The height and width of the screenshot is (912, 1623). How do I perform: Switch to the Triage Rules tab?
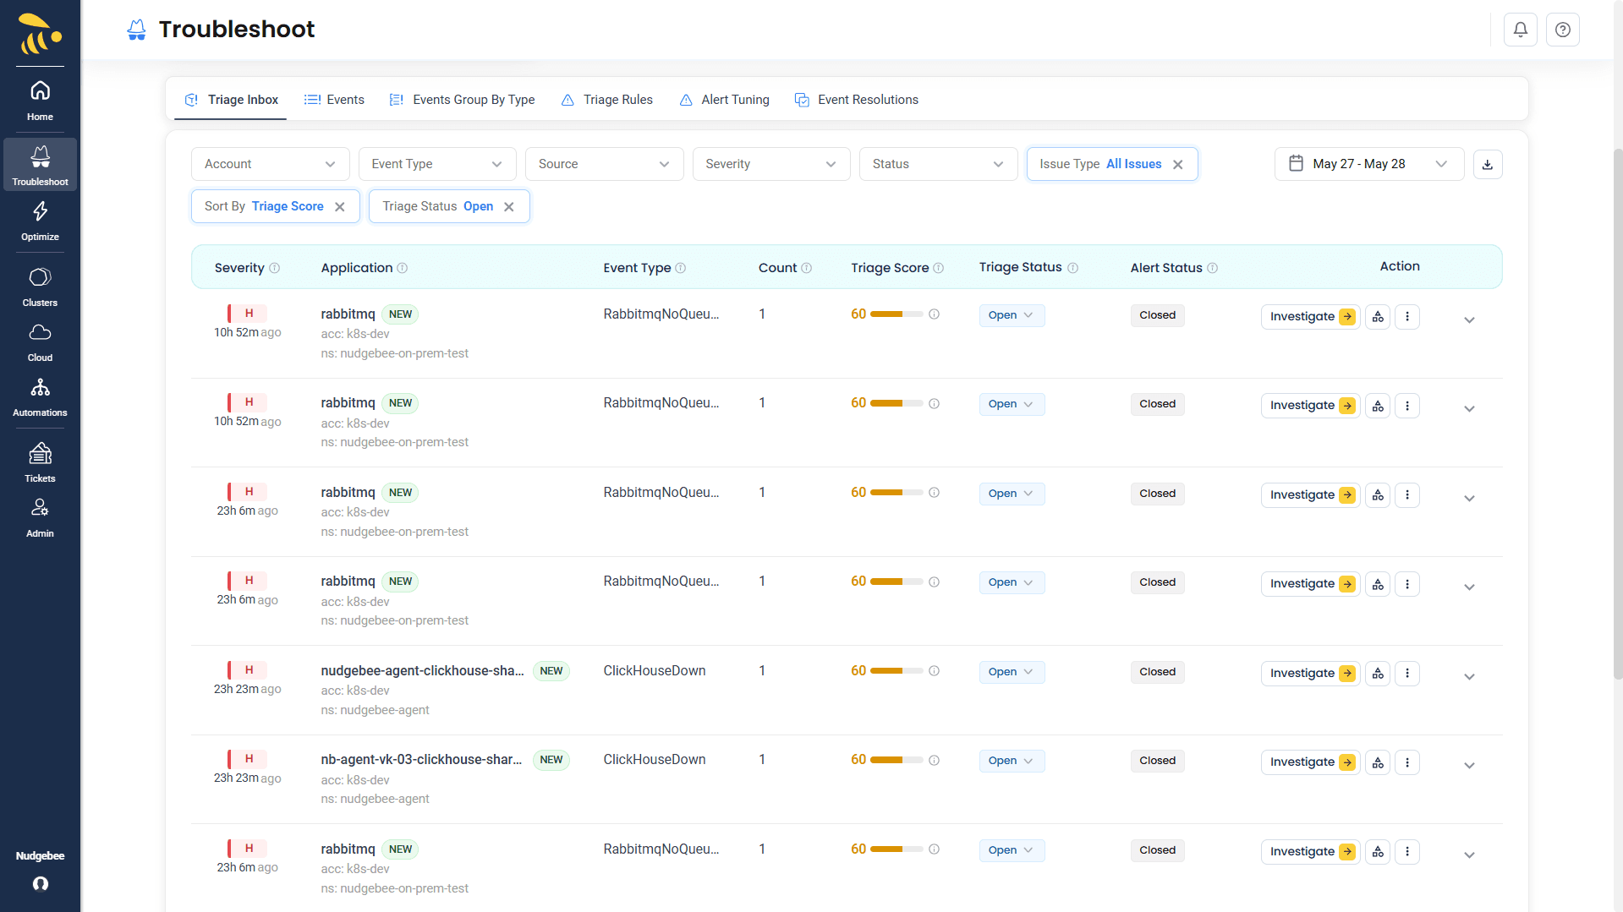(x=606, y=100)
